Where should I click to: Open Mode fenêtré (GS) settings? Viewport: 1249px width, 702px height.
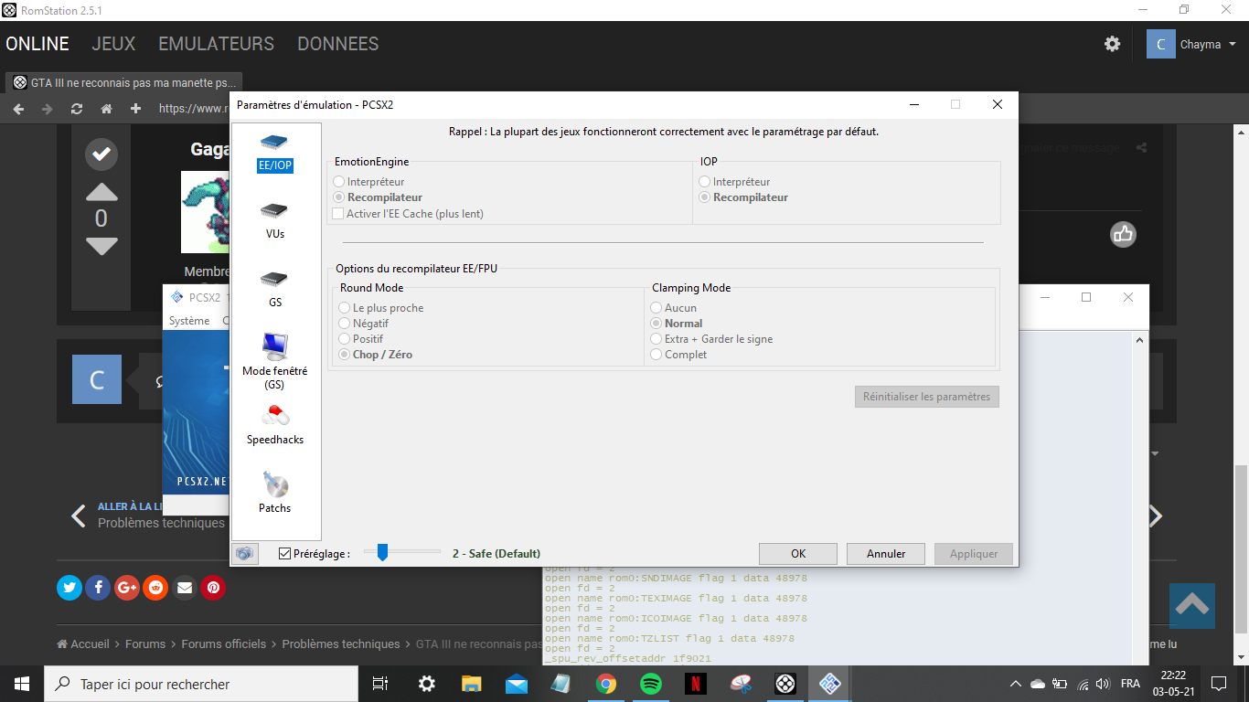click(x=275, y=356)
